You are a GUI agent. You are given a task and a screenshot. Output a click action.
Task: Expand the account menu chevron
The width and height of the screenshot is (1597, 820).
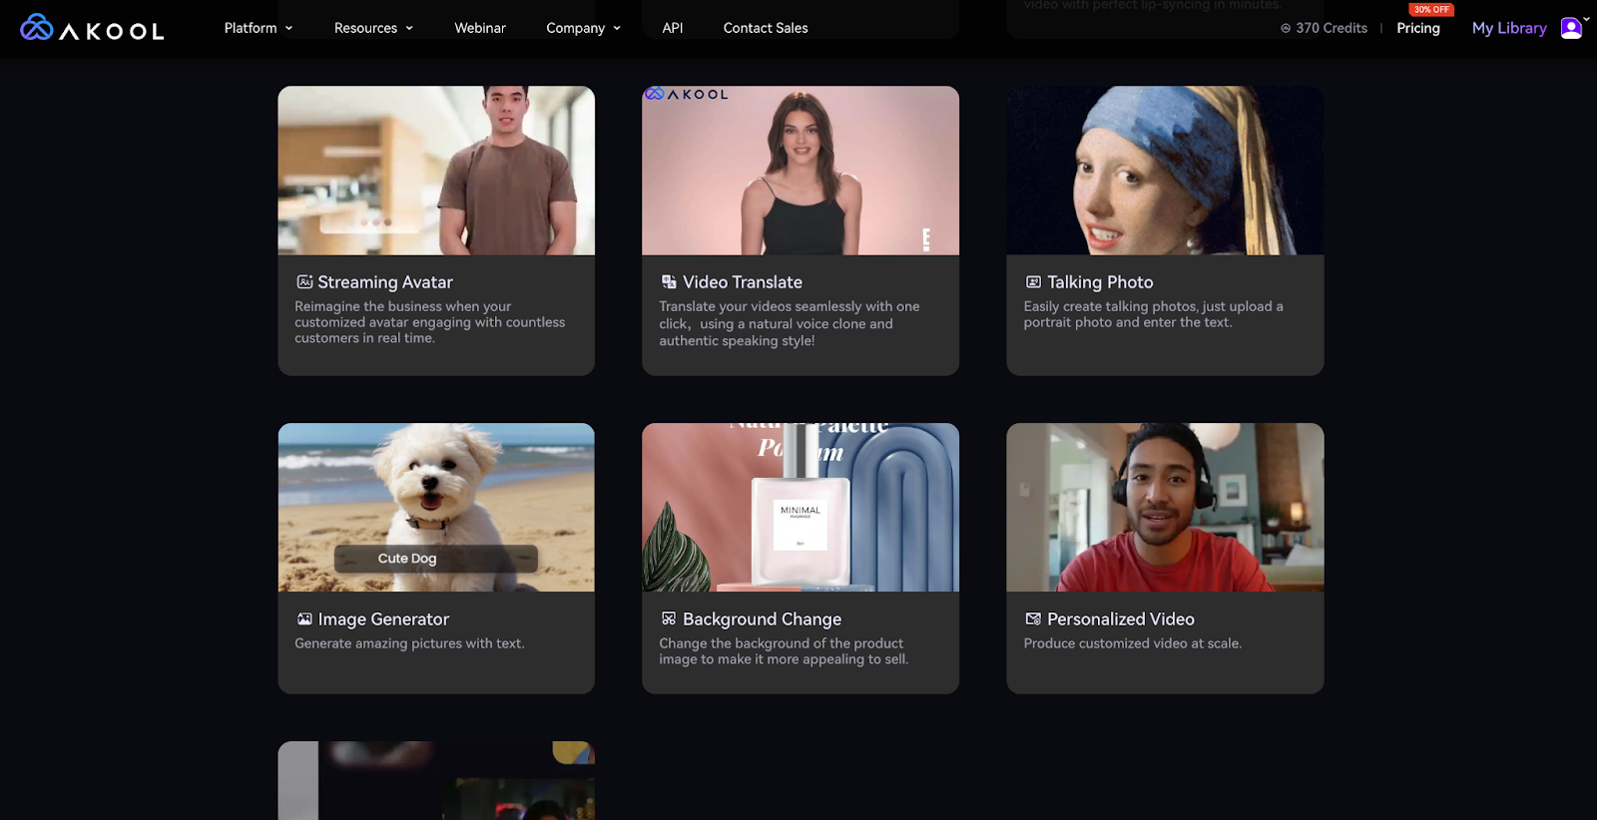tap(1587, 19)
